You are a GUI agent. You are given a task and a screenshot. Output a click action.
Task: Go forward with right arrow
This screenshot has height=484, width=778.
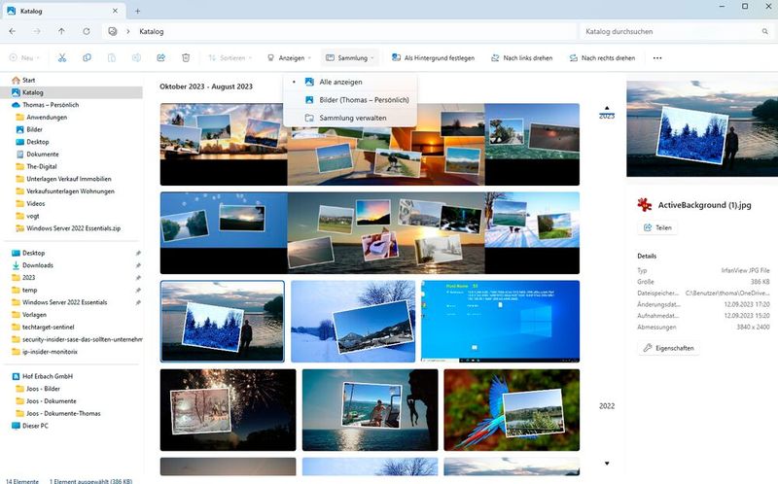[37, 31]
